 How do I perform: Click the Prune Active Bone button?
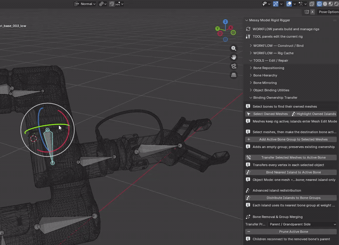click(x=291, y=232)
